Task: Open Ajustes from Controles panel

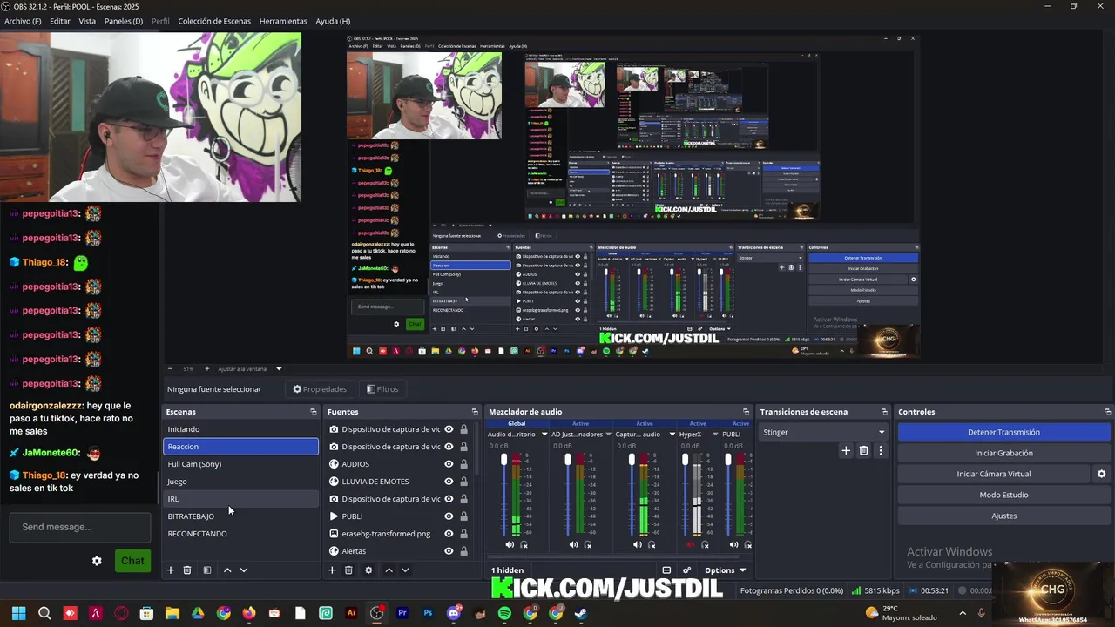Action: point(1003,516)
